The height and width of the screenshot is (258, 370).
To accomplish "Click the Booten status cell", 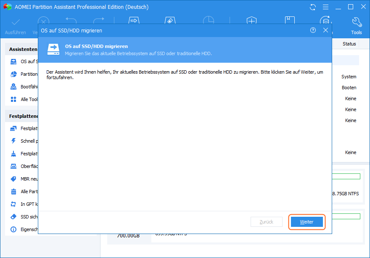I will [349, 88].
